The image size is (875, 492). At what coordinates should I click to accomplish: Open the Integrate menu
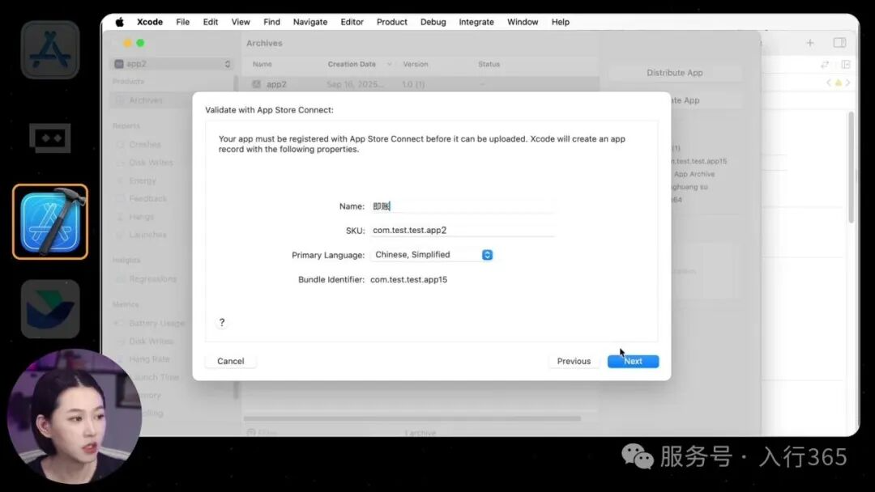click(476, 22)
